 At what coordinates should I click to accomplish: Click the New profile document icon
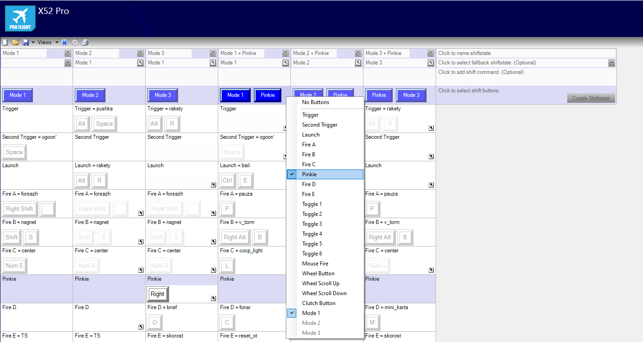[5, 42]
